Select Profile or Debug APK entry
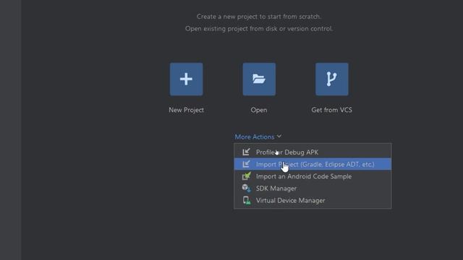The width and height of the screenshot is (463, 260). pyautogui.click(x=313, y=152)
